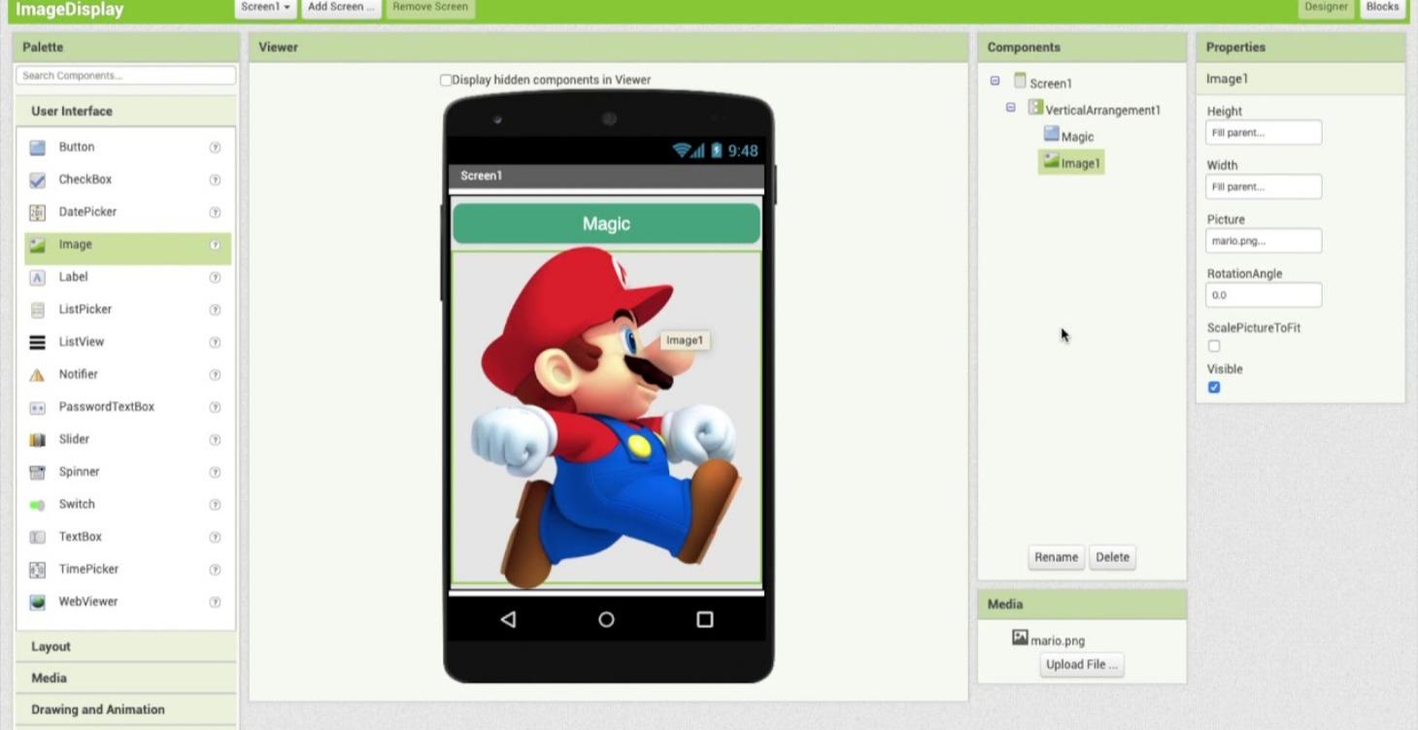The width and height of the screenshot is (1418, 730).
Task: Expand the Layout palette section
Action: [51, 646]
